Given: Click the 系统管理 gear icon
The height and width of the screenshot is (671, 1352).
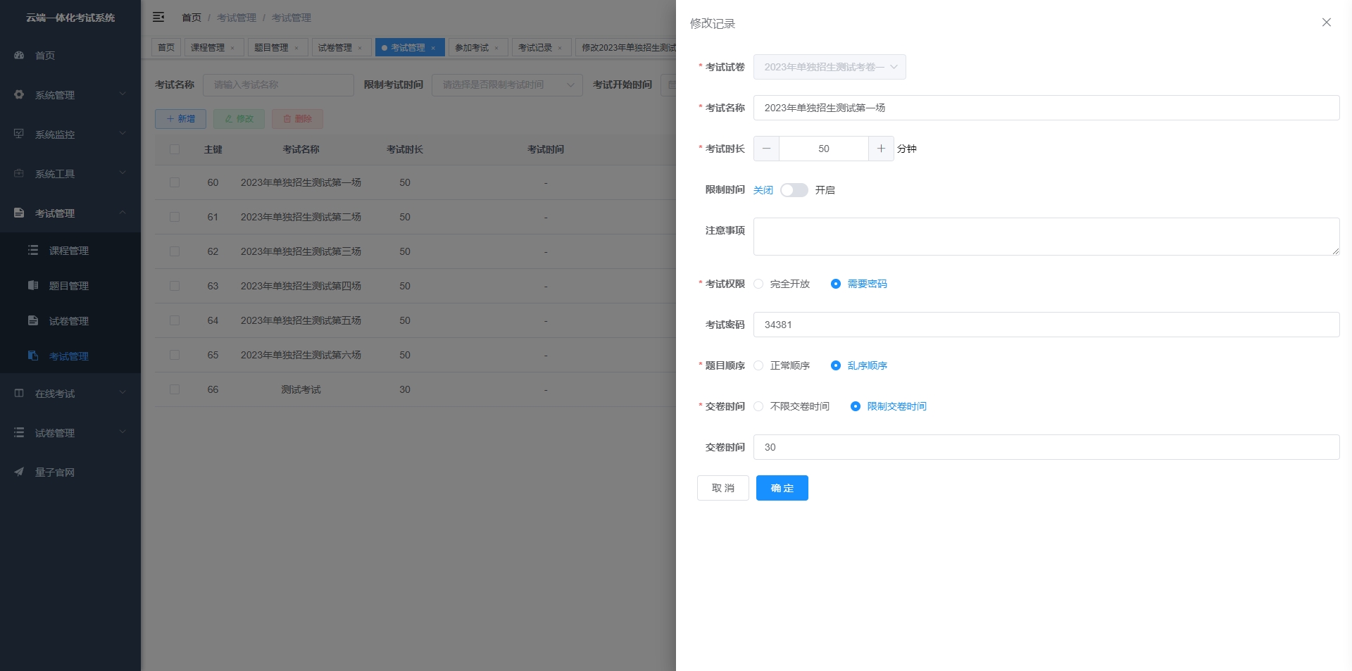Looking at the screenshot, I should [19, 94].
